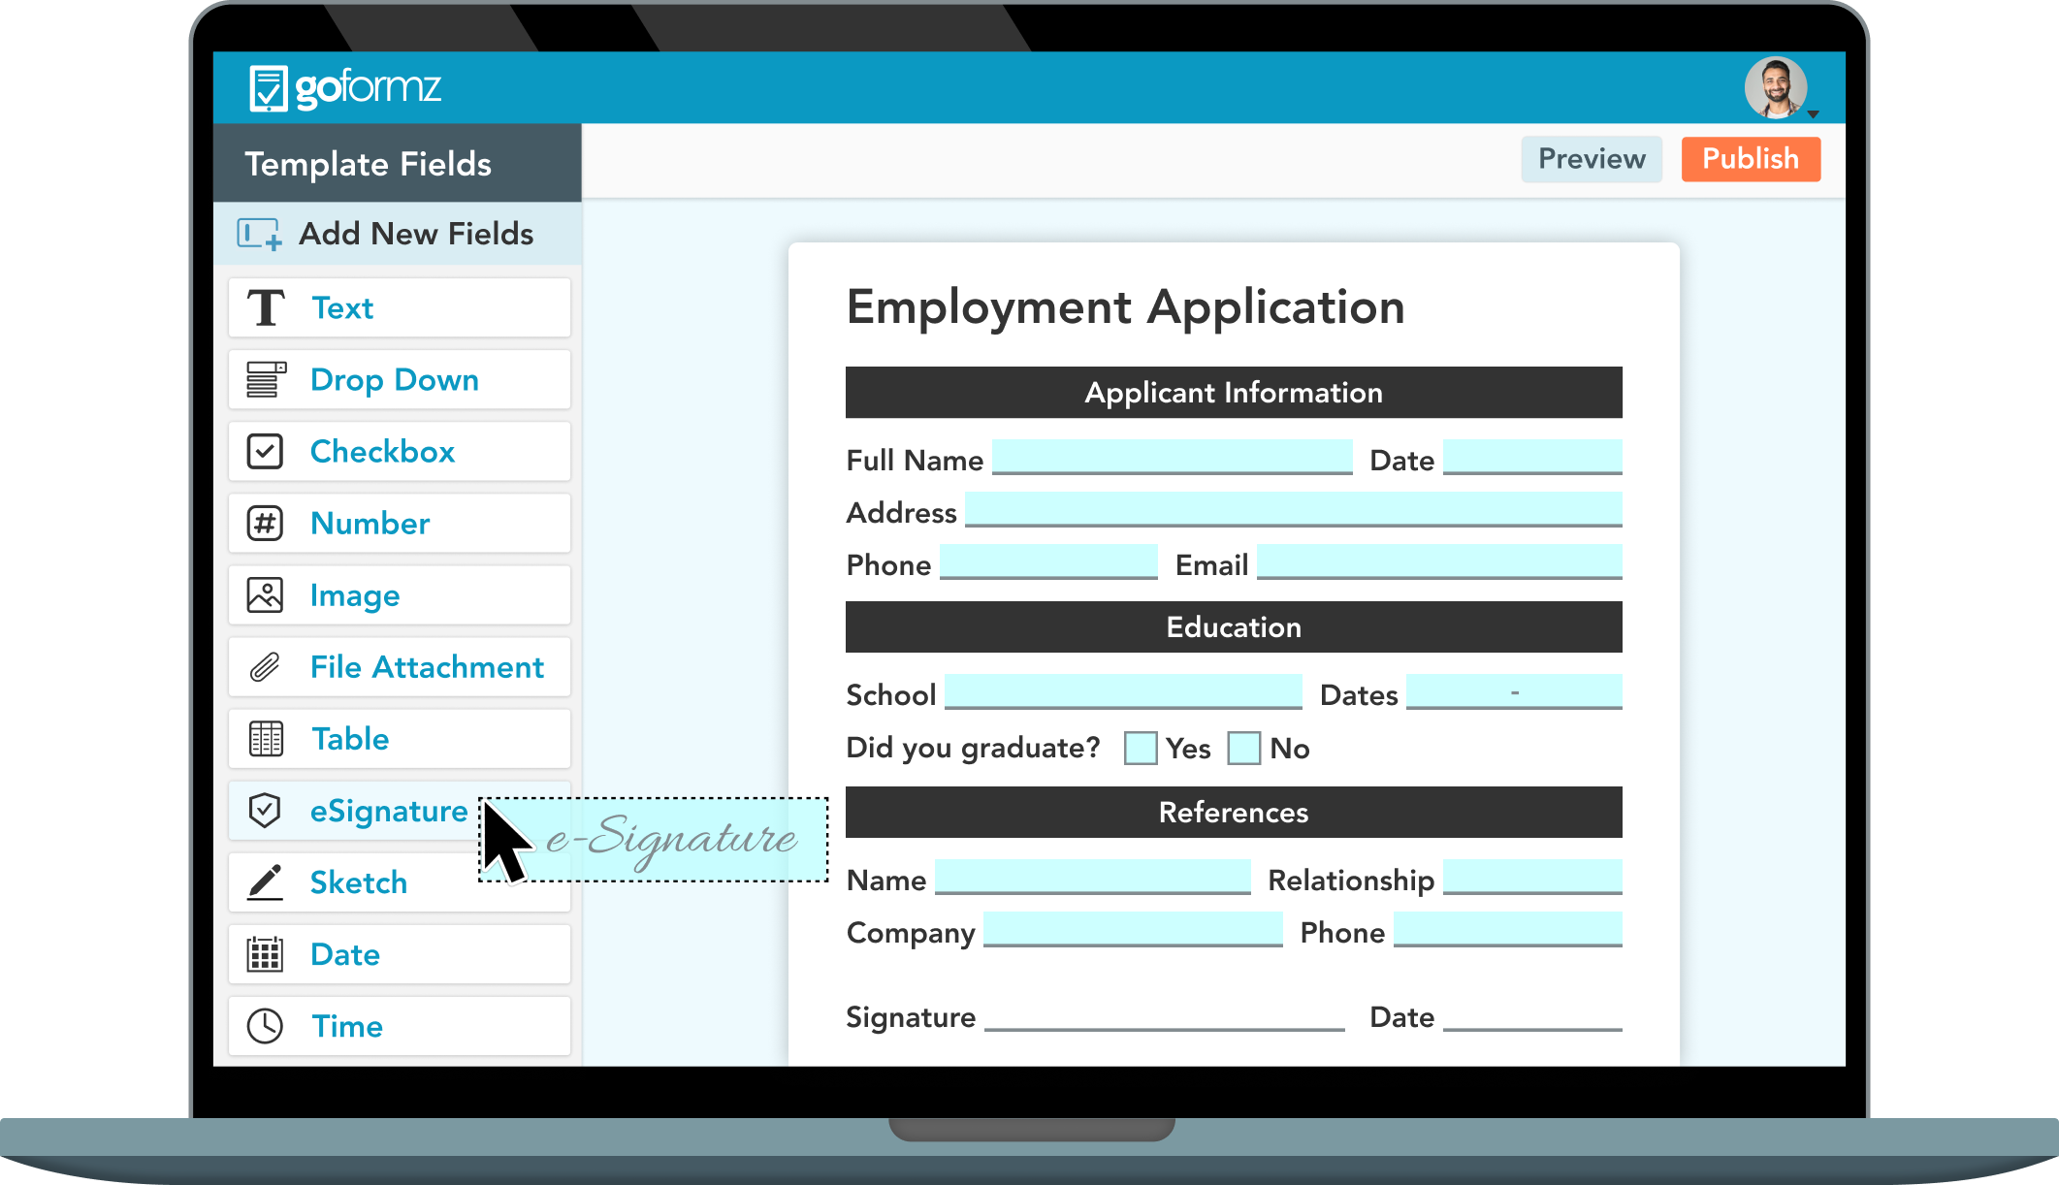Open the user profile dropdown

click(1778, 87)
